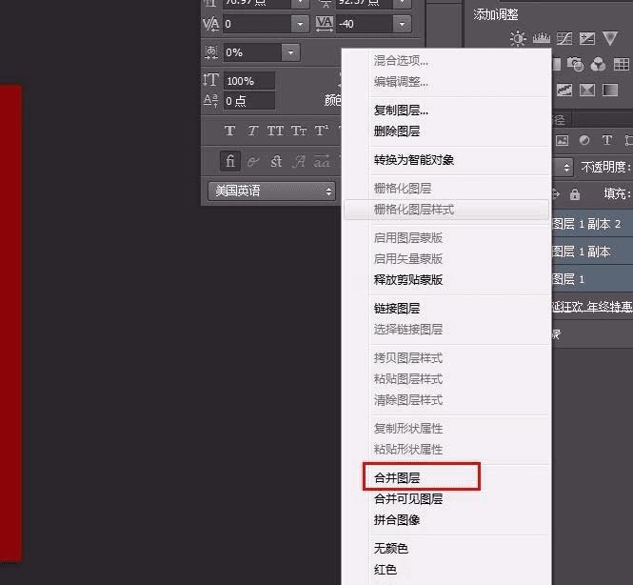Choose 删除图层 from context menu
The width and height of the screenshot is (633, 585).
[x=397, y=131]
